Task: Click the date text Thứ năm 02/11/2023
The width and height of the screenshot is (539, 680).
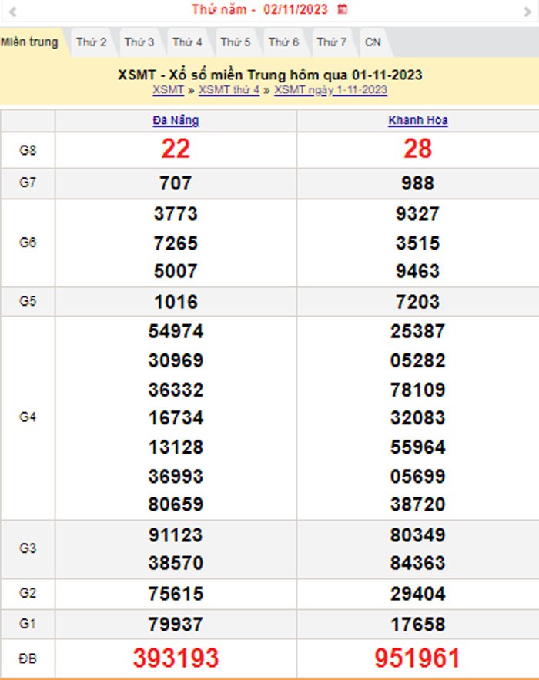Action: pos(259,10)
